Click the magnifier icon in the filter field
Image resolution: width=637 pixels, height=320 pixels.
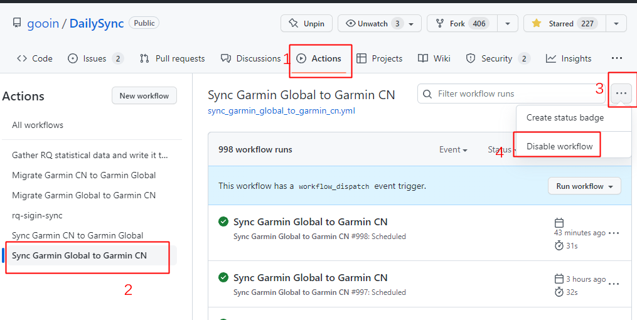click(x=427, y=94)
